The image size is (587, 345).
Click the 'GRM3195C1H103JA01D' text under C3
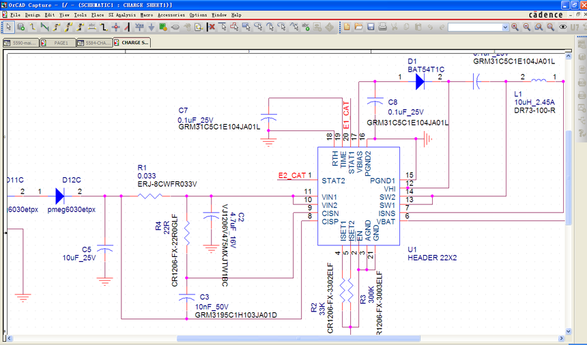(236, 315)
